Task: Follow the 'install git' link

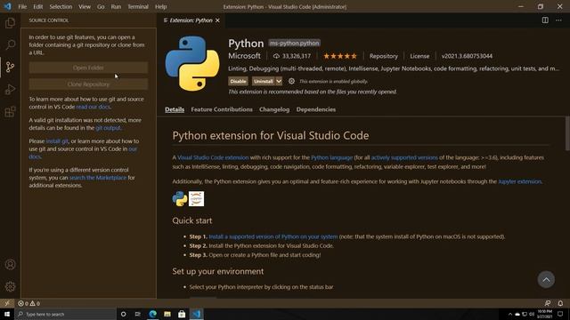Action: 57,141
